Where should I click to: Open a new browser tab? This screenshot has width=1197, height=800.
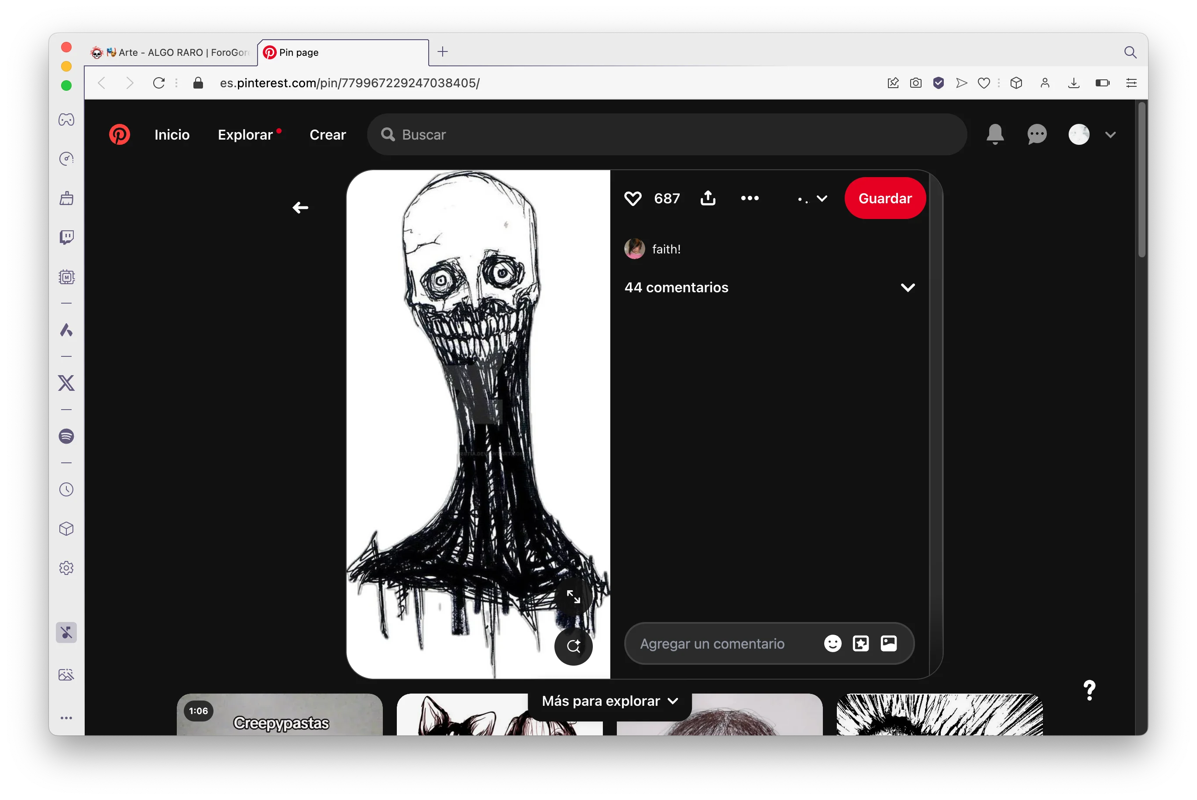(443, 51)
